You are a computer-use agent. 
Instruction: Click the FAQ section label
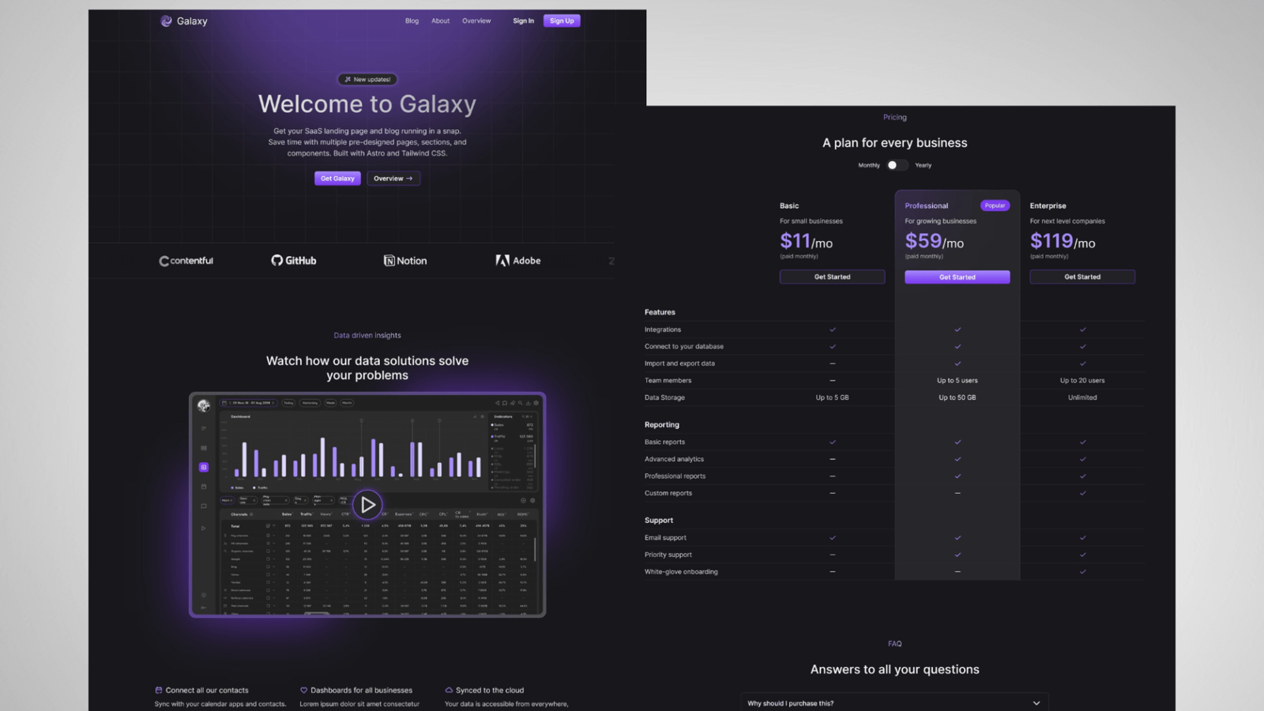[x=895, y=644]
